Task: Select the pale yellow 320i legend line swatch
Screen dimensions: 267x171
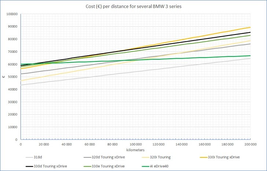Action: (146, 157)
